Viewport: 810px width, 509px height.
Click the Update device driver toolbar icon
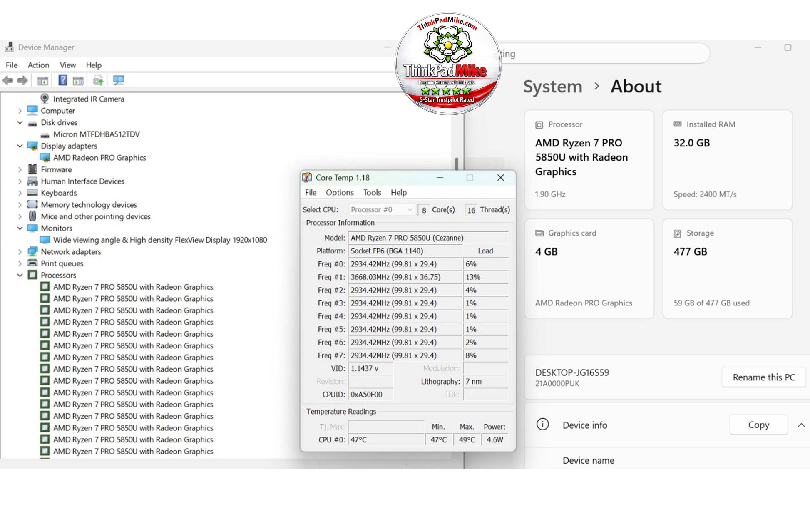coord(98,81)
